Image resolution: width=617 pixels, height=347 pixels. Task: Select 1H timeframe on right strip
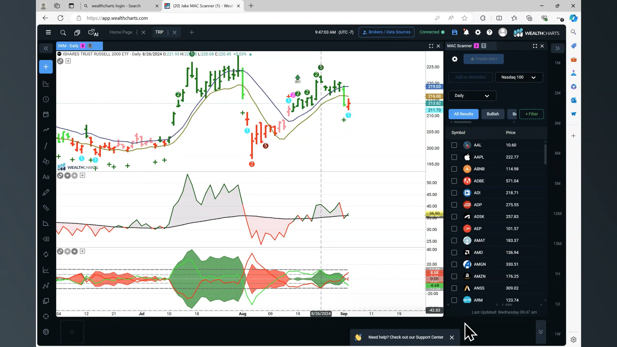click(558, 274)
